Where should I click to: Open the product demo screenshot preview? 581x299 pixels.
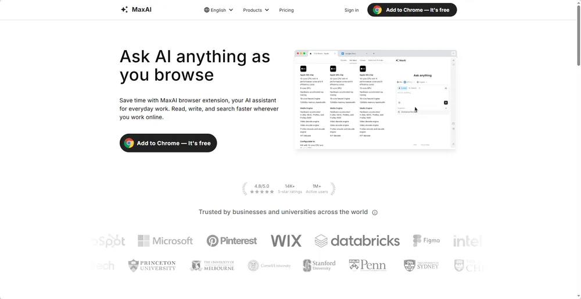click(x=376, y=100)
